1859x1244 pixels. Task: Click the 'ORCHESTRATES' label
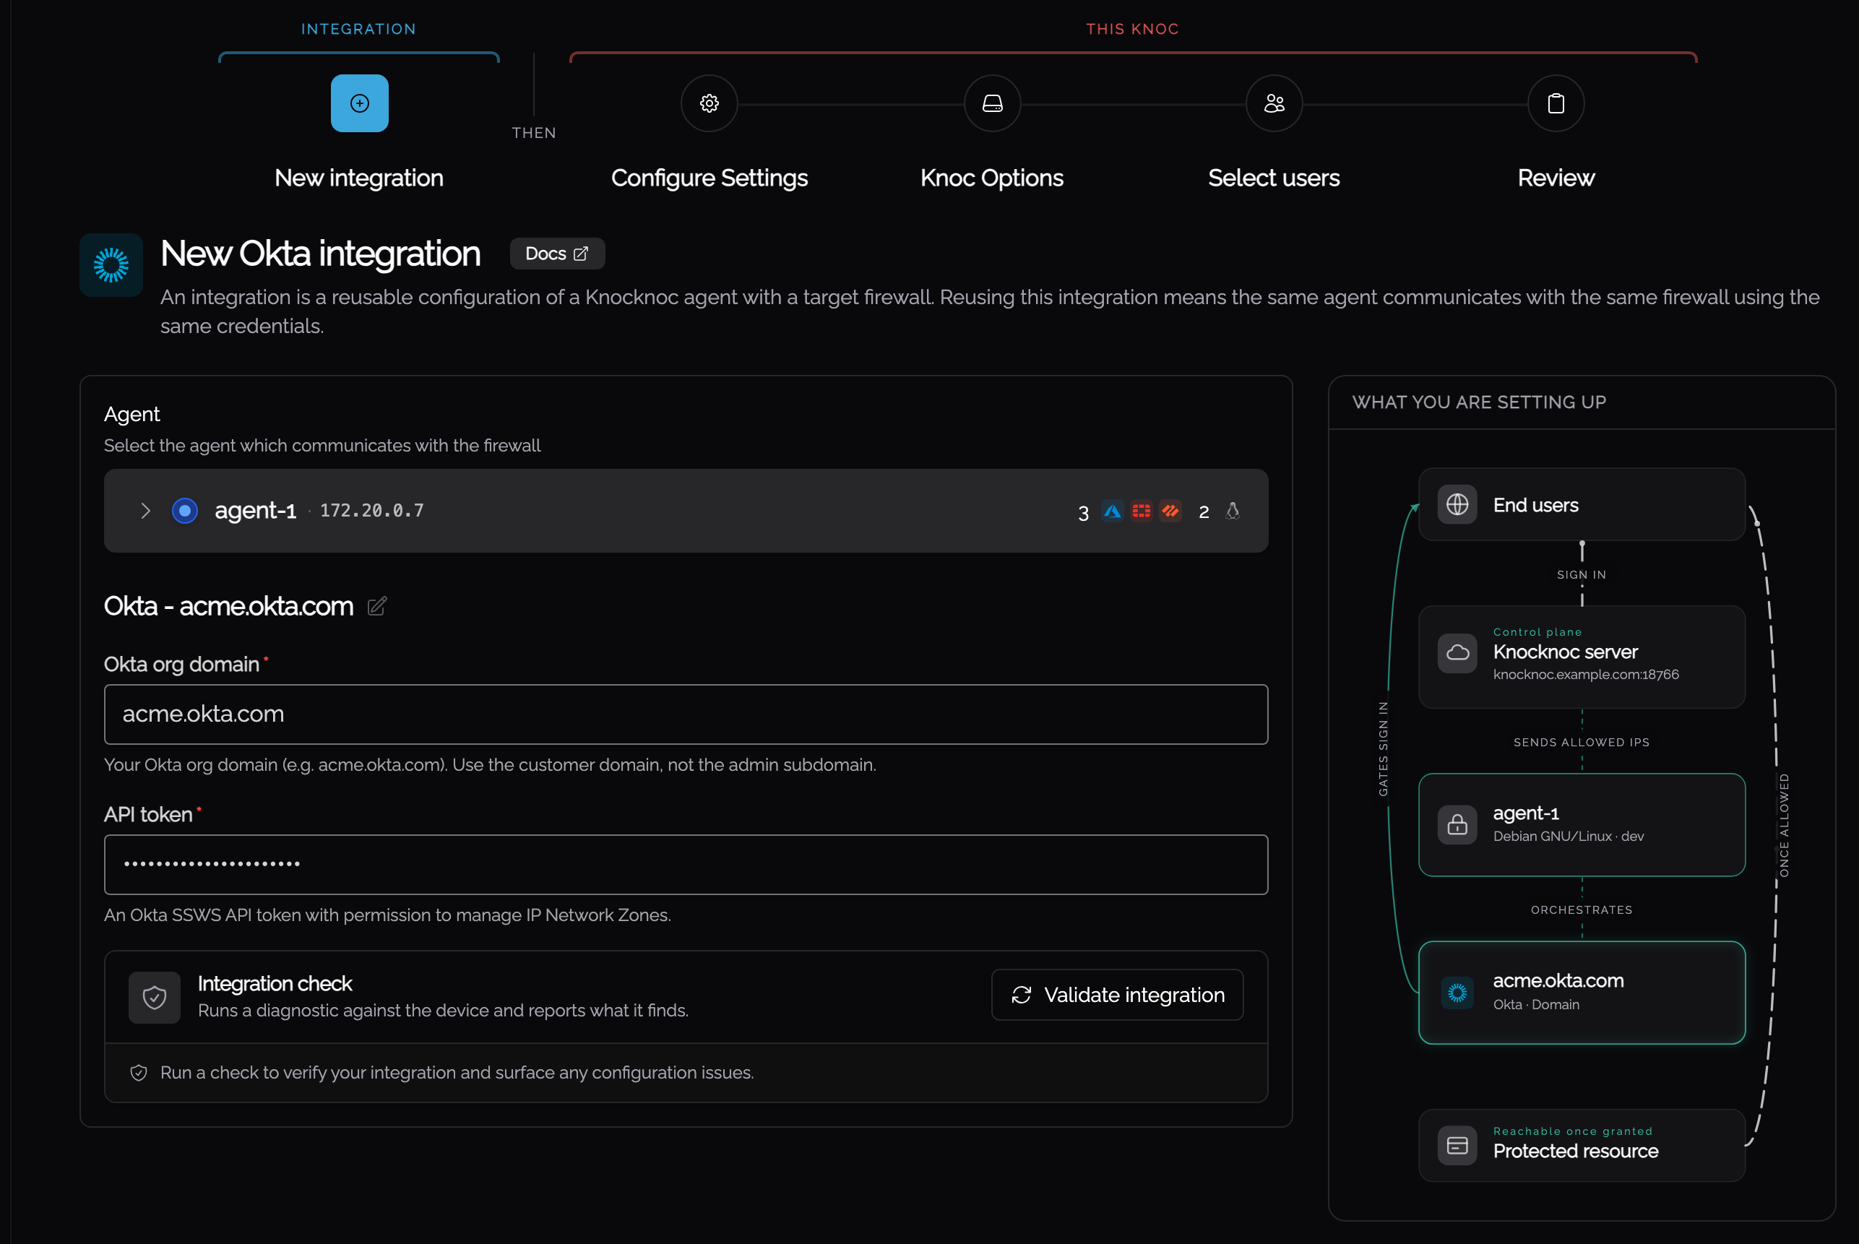(1582, 910)
